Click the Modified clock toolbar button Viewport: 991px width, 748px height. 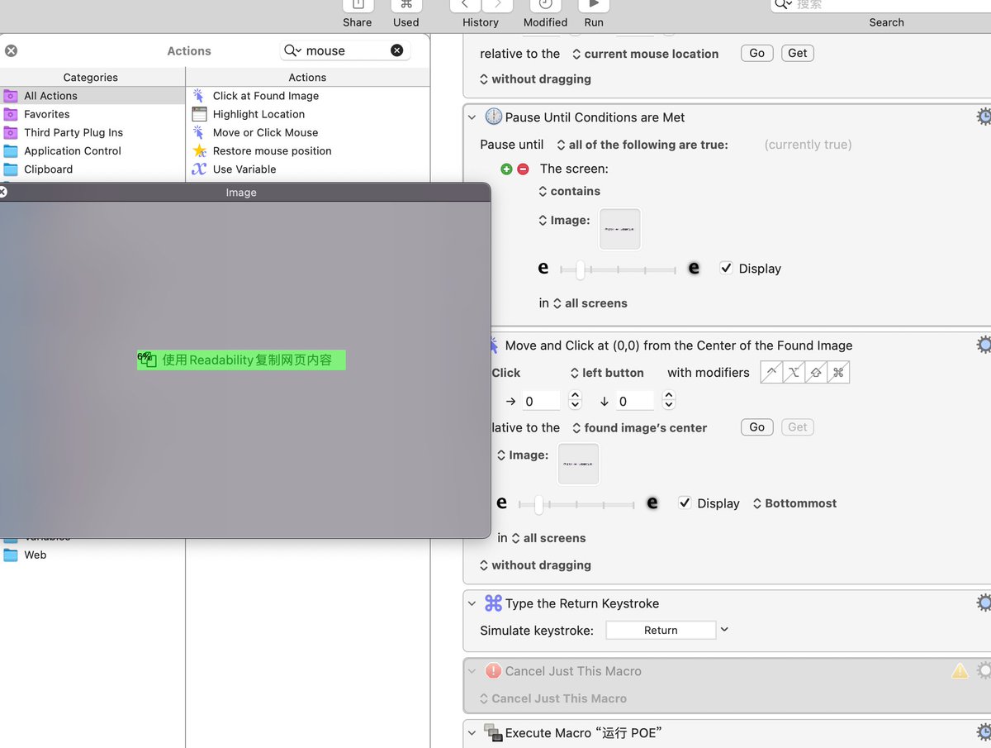tap(545, 5)
